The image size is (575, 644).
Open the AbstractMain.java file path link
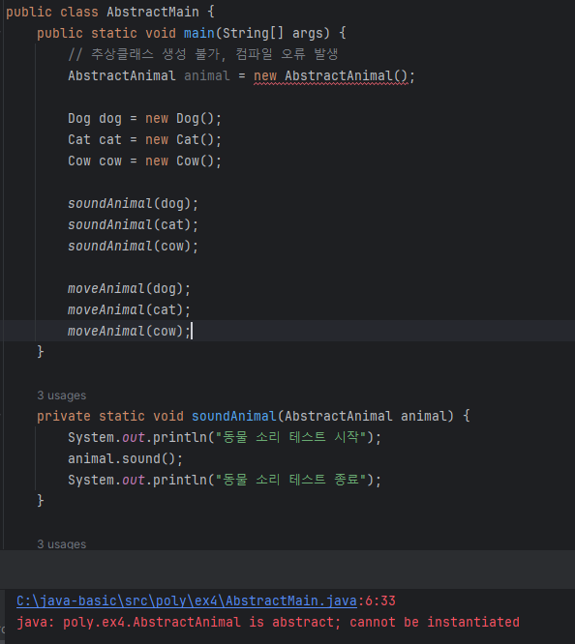click(186, 600)
